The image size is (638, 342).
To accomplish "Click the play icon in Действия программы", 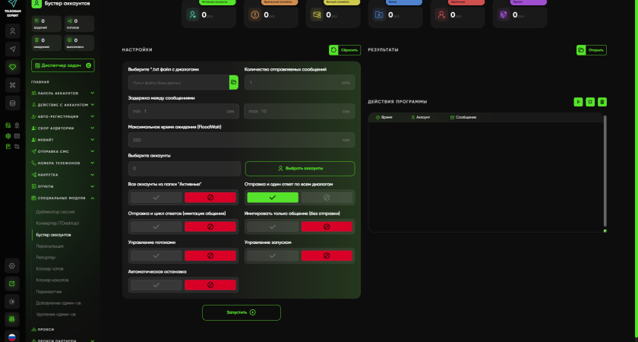I will [578, 102].
